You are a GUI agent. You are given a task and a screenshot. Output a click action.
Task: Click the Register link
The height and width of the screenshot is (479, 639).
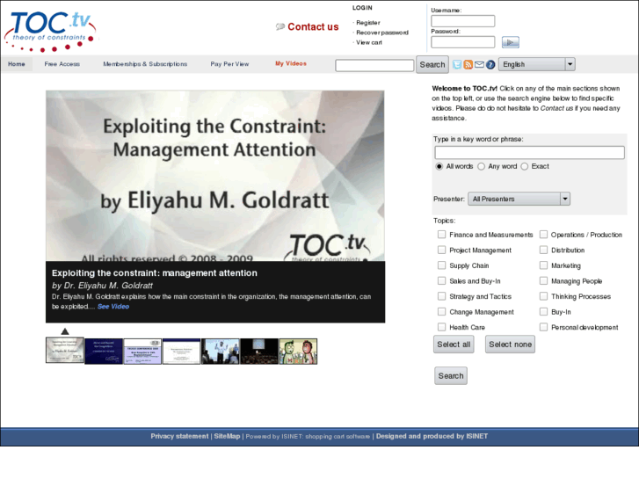[x=368, y=23]
